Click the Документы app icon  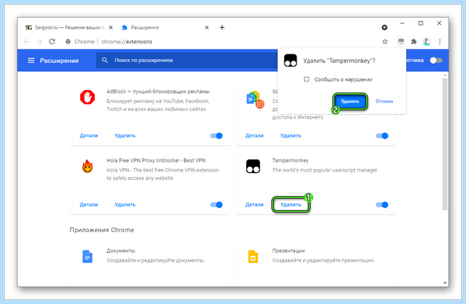pos(87,257)
